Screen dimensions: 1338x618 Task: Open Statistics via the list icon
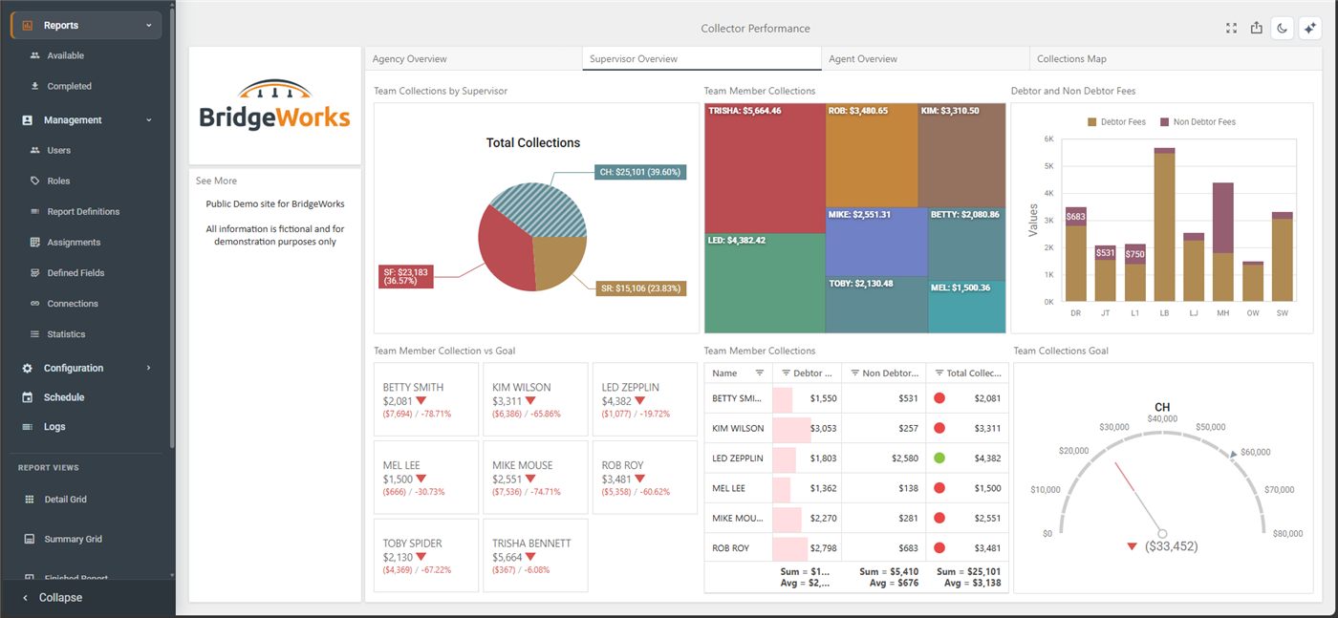tap(35, 334)
